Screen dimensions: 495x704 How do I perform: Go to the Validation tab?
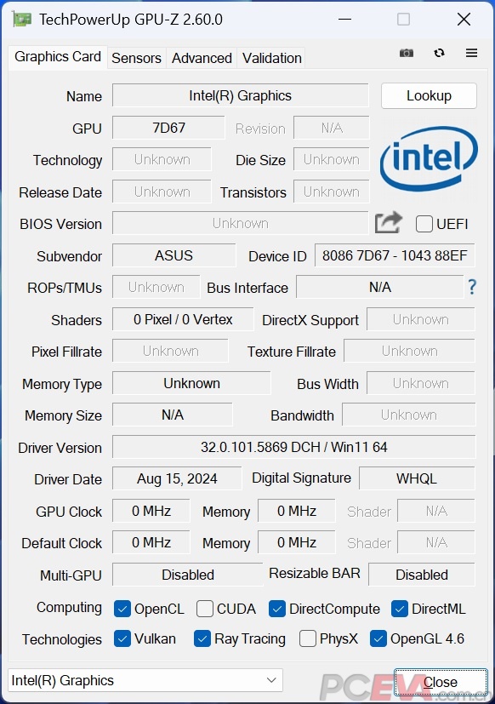(271, 58)
